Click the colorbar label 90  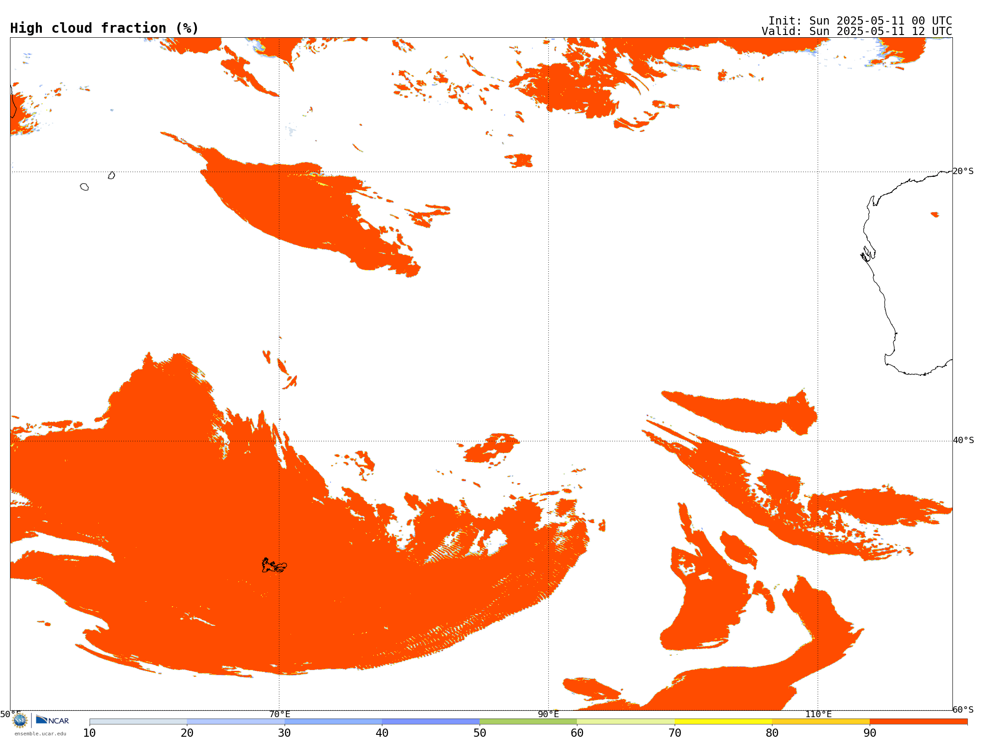pyautogui.click(x=870, y=733)
